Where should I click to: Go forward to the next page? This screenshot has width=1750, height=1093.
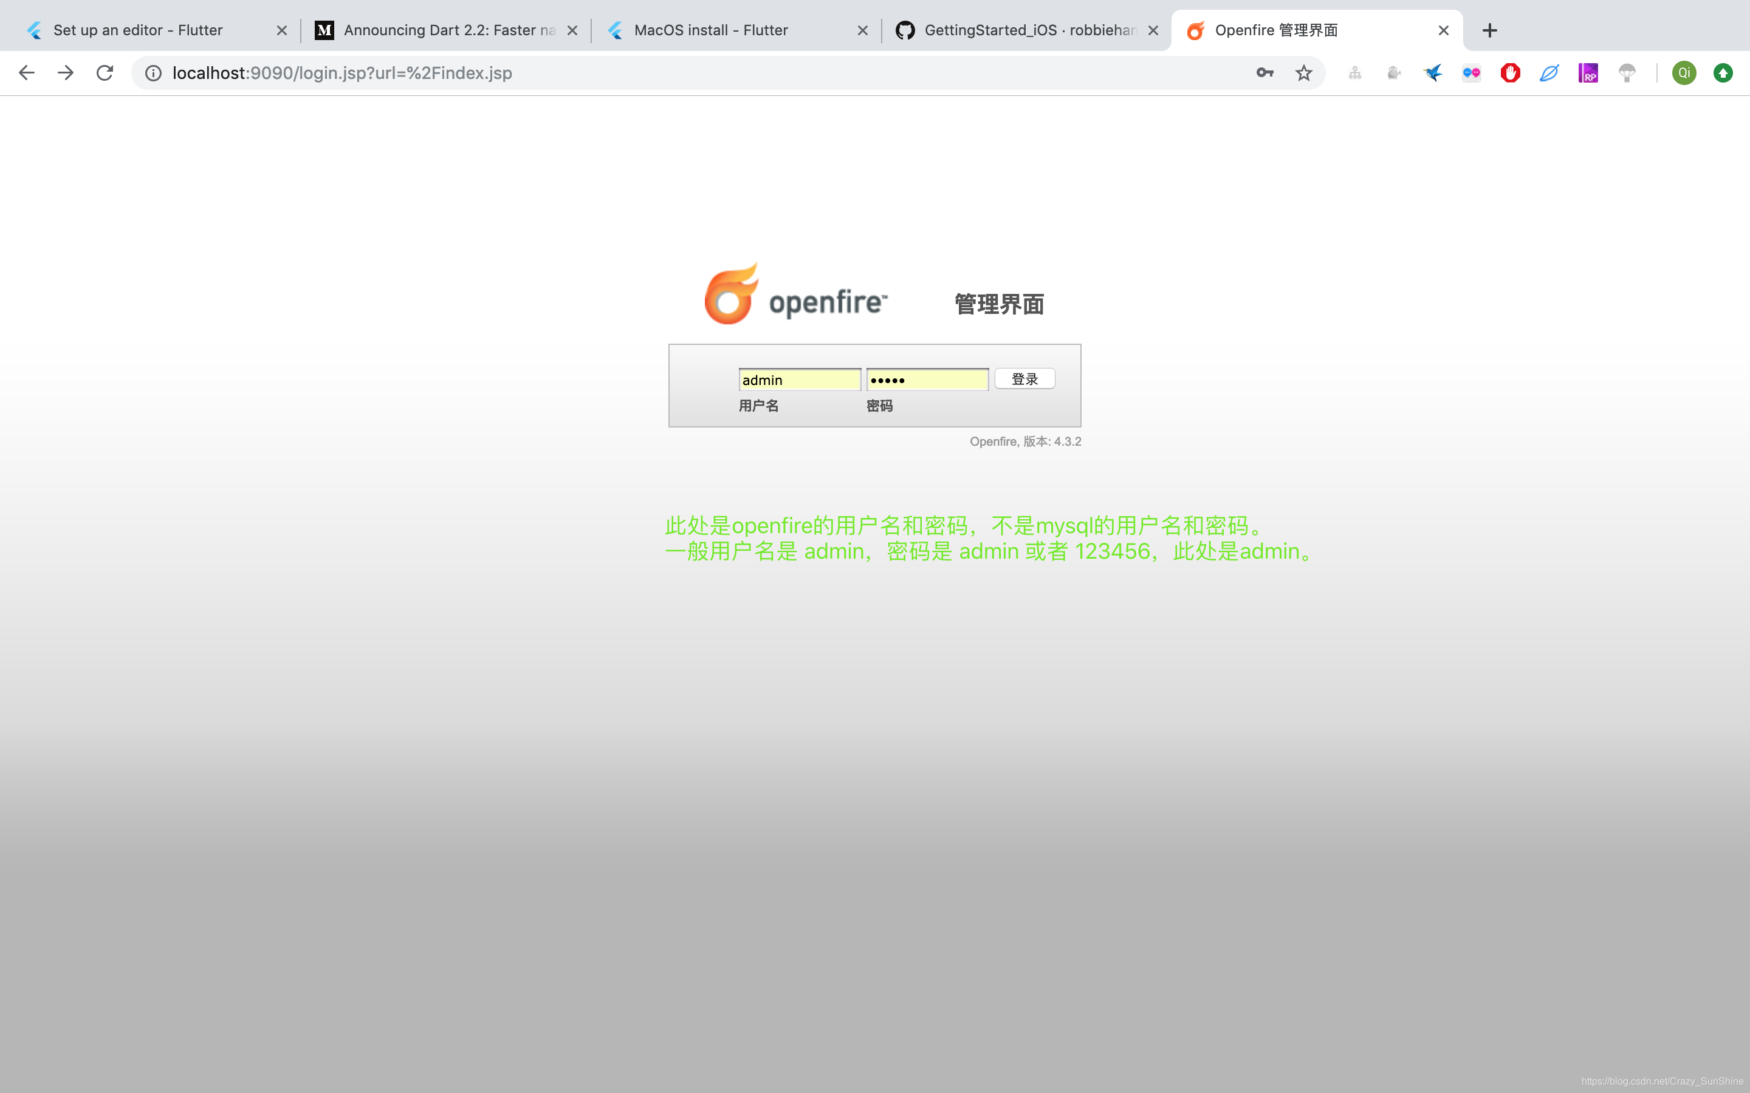(x=66, y=73)
